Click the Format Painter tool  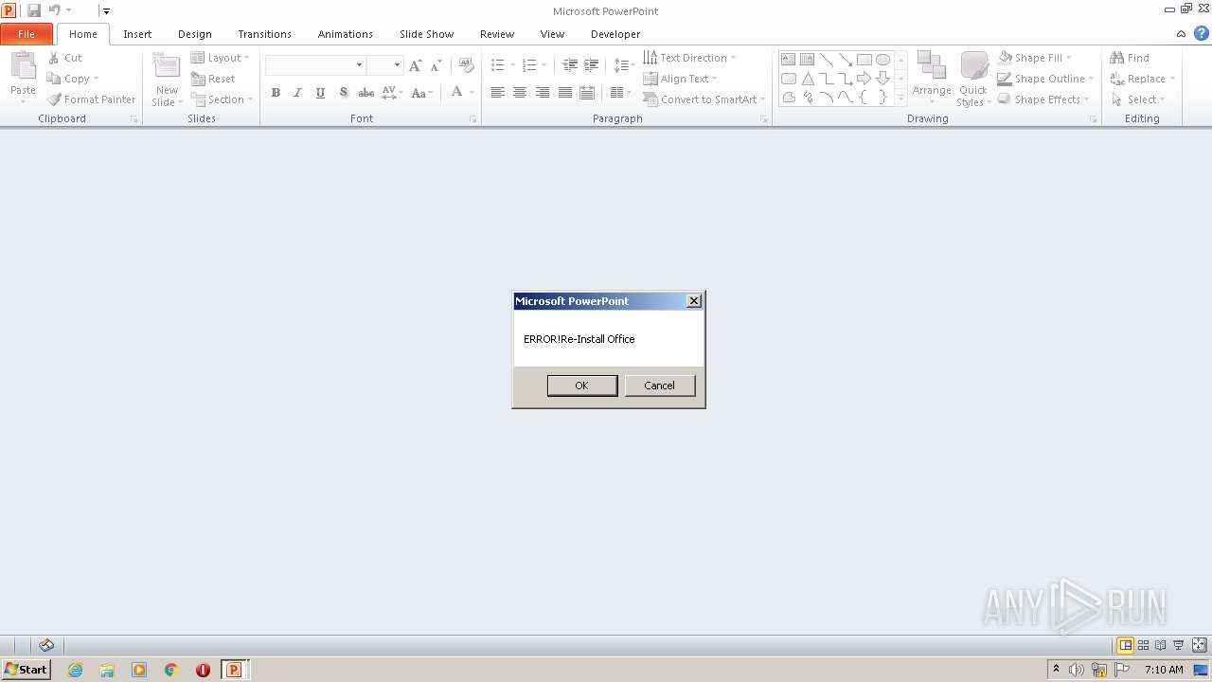(92, 99)
